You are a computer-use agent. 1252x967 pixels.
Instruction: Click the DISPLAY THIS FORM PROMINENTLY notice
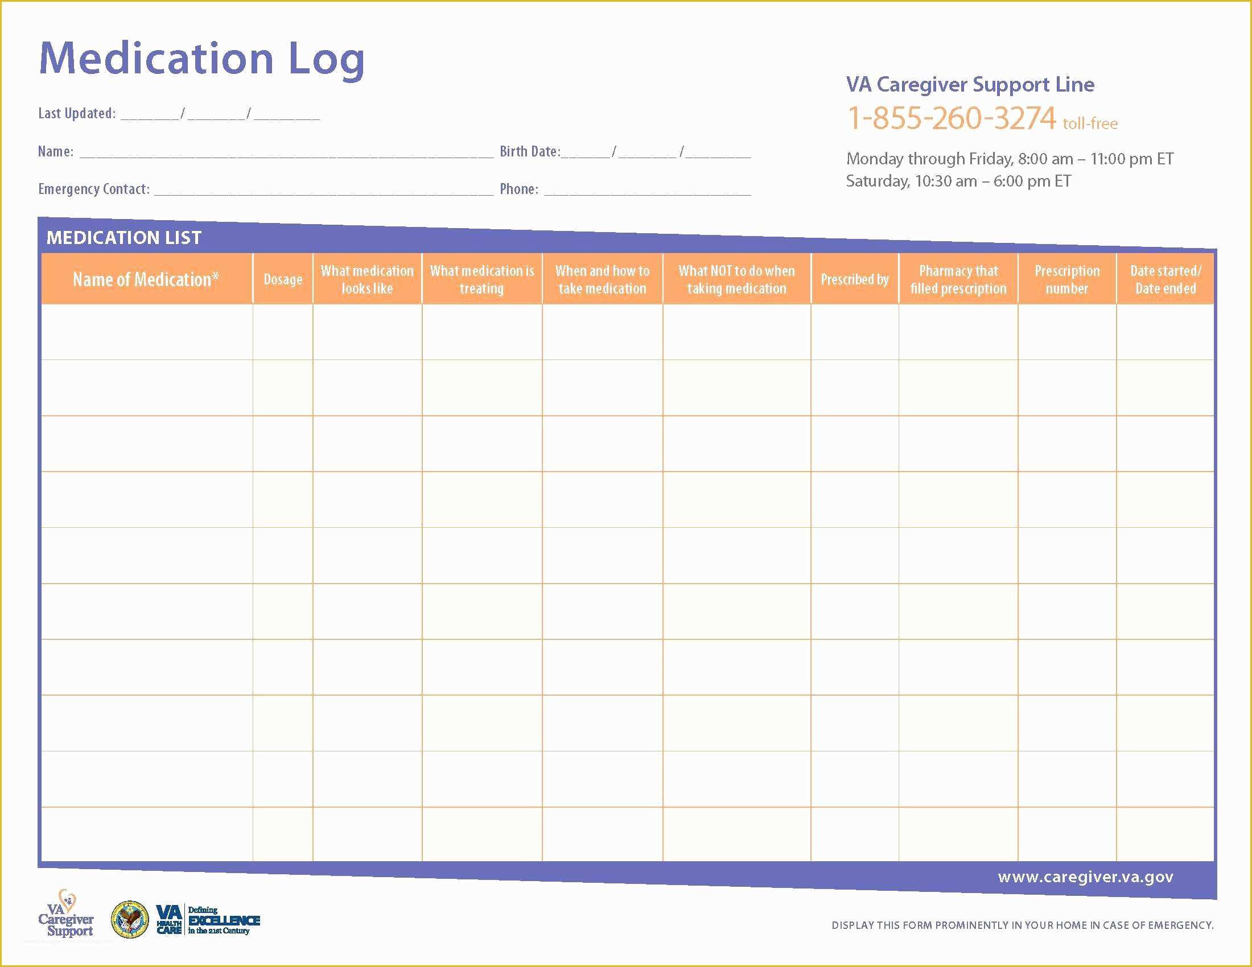[x=1022, y=925]
